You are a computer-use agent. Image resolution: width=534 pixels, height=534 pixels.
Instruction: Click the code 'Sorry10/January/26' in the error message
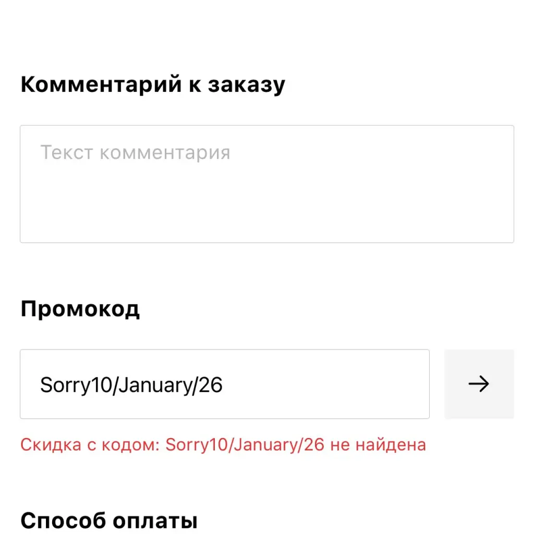[245, 445]
